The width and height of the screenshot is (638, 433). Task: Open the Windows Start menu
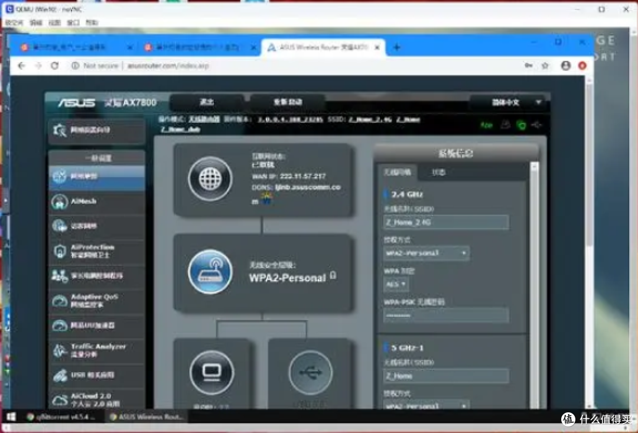(11, 416)
